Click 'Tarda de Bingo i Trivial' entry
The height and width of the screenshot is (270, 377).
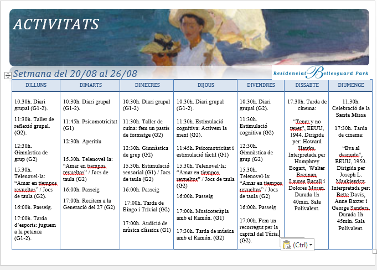(147, 206)
